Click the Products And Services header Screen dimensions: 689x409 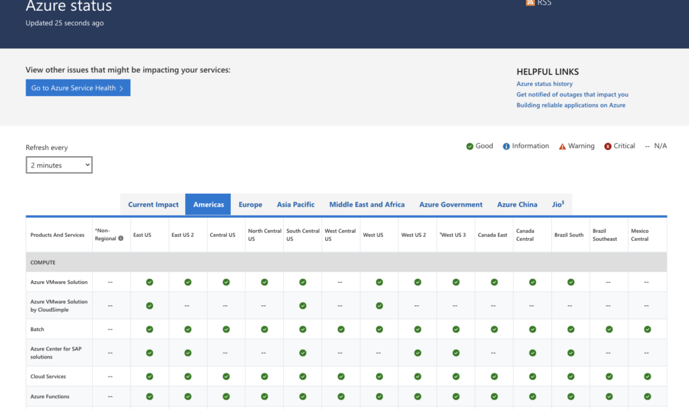point(57,235)
